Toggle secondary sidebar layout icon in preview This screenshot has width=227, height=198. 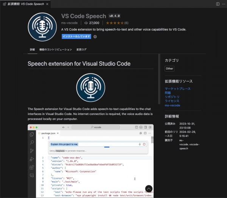[x=145, y=127]
